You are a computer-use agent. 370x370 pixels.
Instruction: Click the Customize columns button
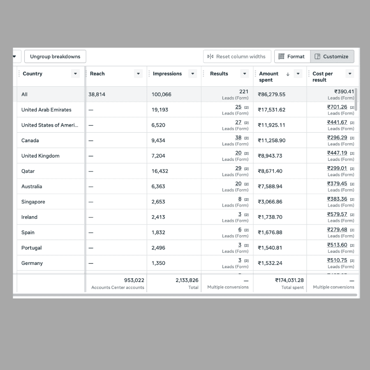[332, 56]
